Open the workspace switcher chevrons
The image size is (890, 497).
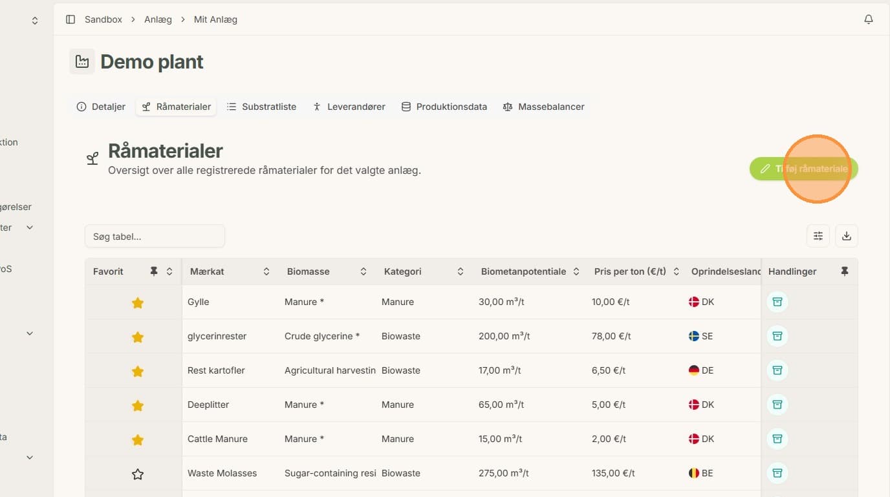pos(35,21)
